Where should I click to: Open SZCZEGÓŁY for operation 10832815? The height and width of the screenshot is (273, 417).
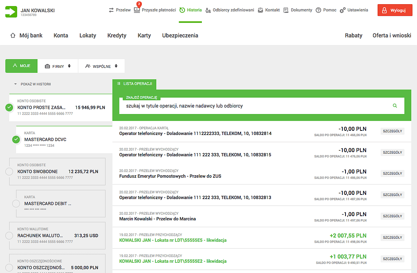coord(392,152)
